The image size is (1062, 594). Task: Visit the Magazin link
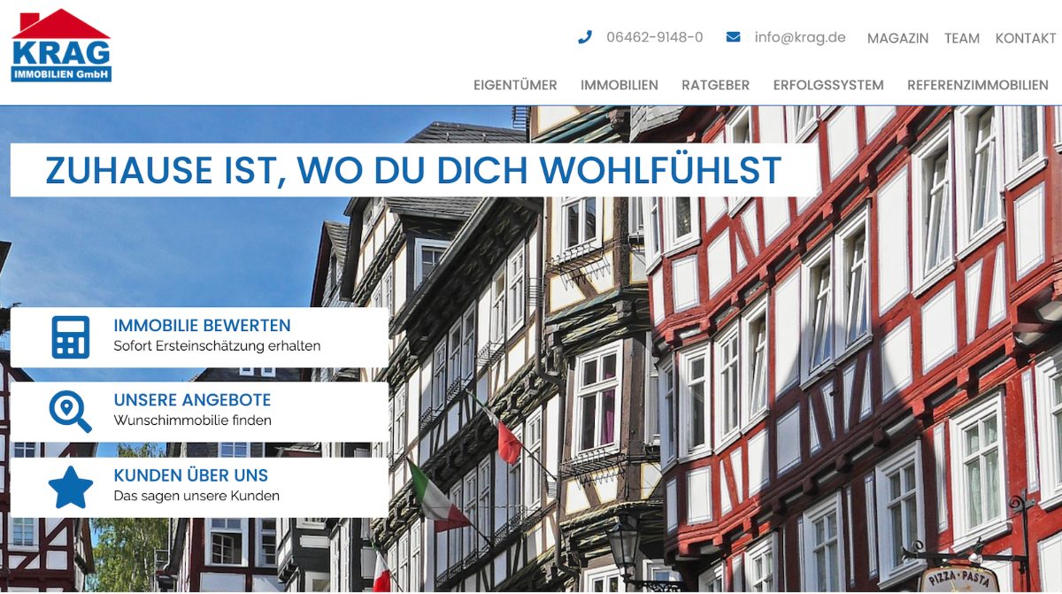coord(897,38)
